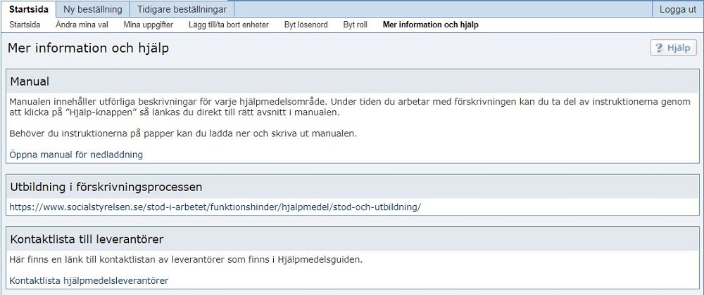
Task: Open Kontaktlista hjälpmedelsleverantörer link
Action: pos(89,281)
